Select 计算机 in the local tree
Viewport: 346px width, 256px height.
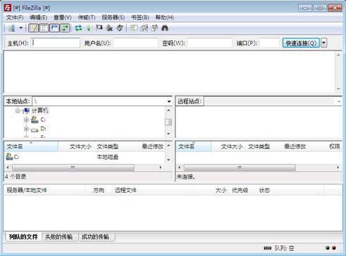[40, 110]
